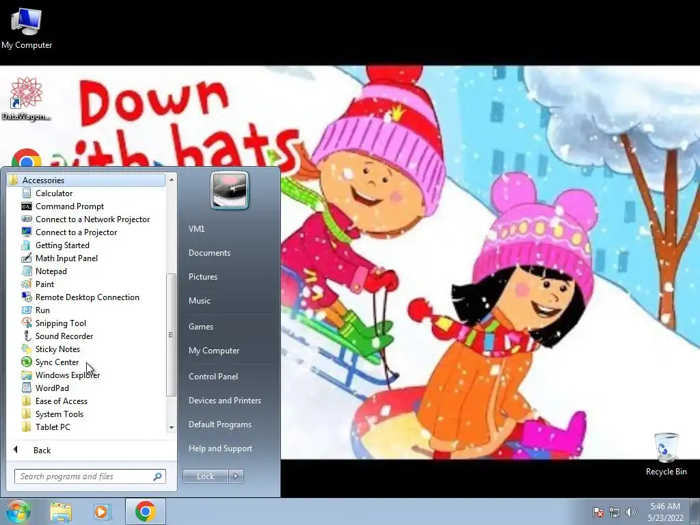Open the Run dialog shortcut

(x=42, y=310)
